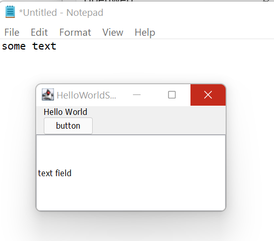Viewport: 274px width, 241px height.
Task: Click the button labeled "button"
Action: (x=68, y=126)
